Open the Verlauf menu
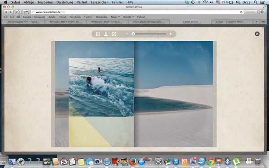Screen dimensions: 269x168 [82, 2]
